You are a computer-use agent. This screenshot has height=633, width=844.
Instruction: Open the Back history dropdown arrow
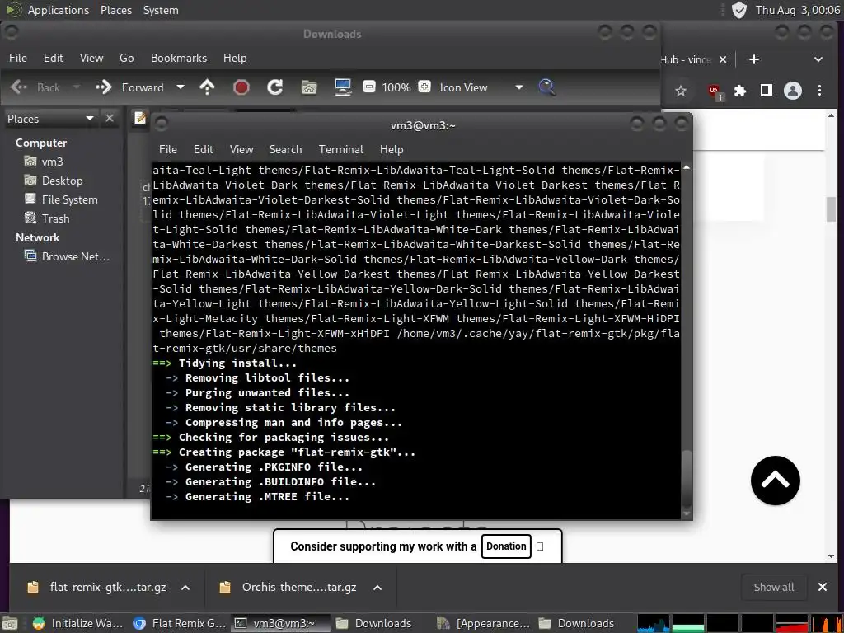pyautogui.click(x=77, y=87)
